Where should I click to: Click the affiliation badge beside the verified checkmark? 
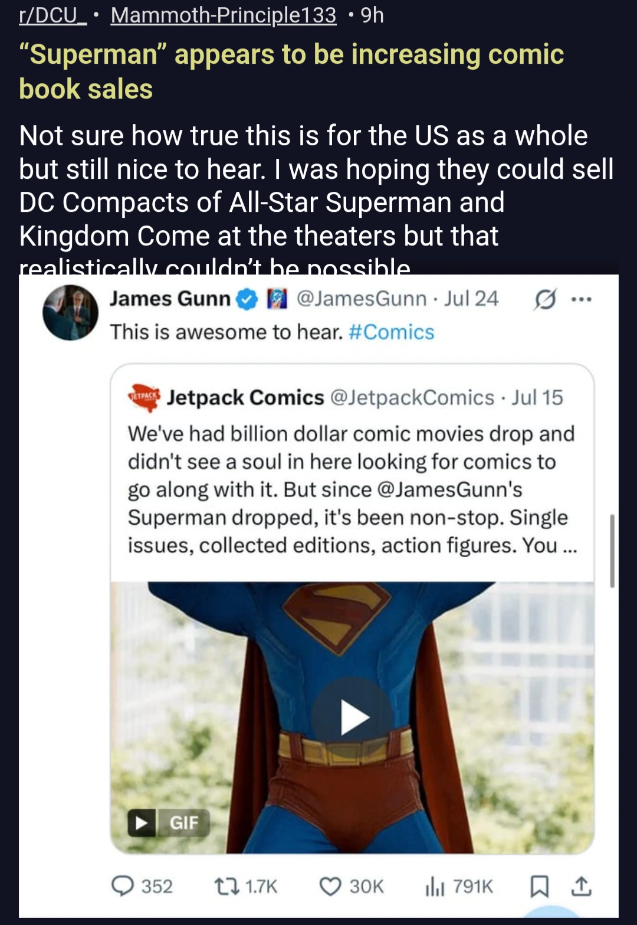click(277, 299)
